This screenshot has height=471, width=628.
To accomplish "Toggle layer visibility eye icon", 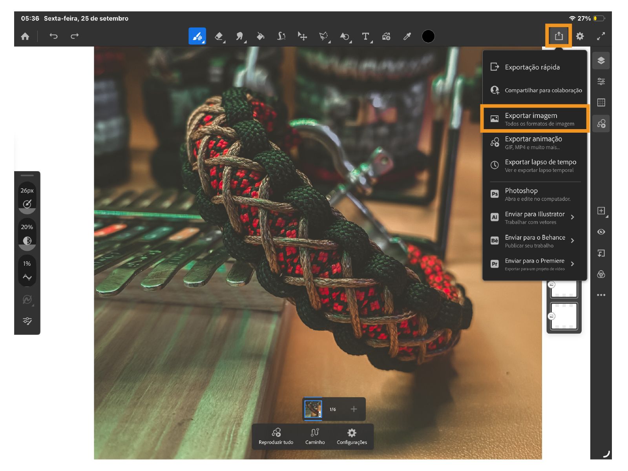I will pyautogui.click(x=601, y=232).
